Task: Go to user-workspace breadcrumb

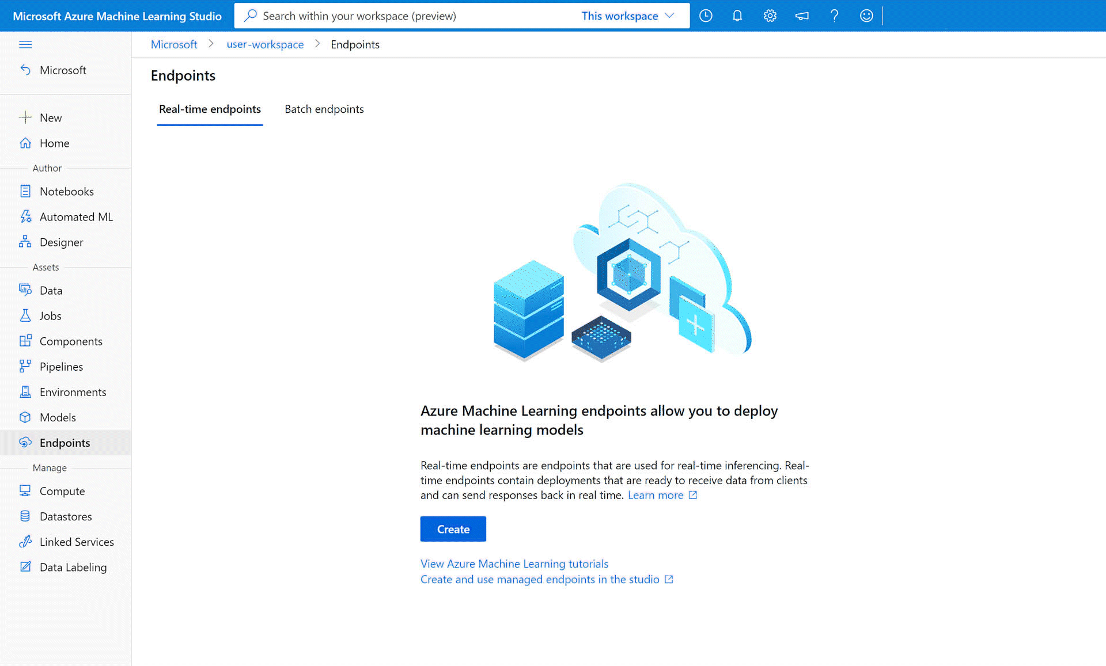Action: click(x=265, y=45)
